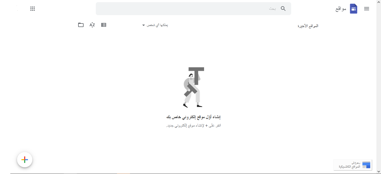The image size is (381, 174).
Task: Click the empty-state illustration
Action: pos(193,87)
